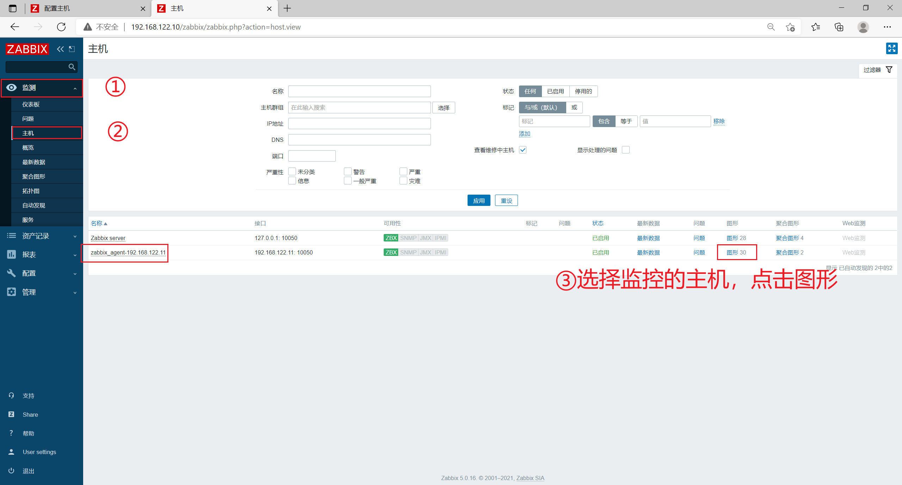Expand the 管理 menu section
Screen dimensions: 902x485
click(x=42, y=292)
